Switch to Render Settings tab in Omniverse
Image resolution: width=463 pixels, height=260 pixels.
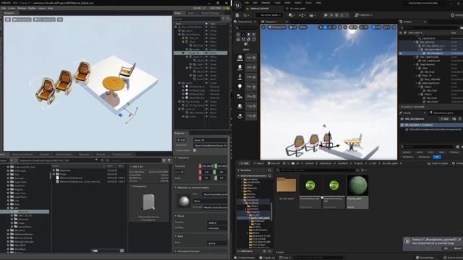click(x=210, y=13)
